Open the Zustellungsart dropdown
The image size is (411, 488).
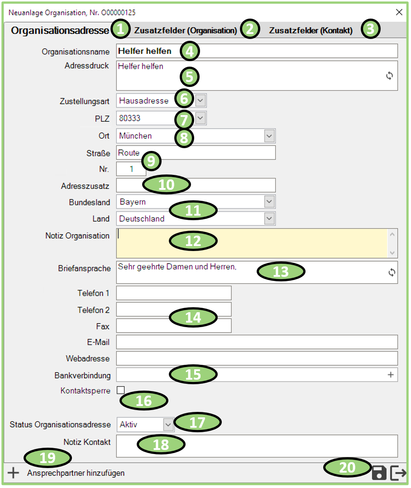tap(201, 100)
